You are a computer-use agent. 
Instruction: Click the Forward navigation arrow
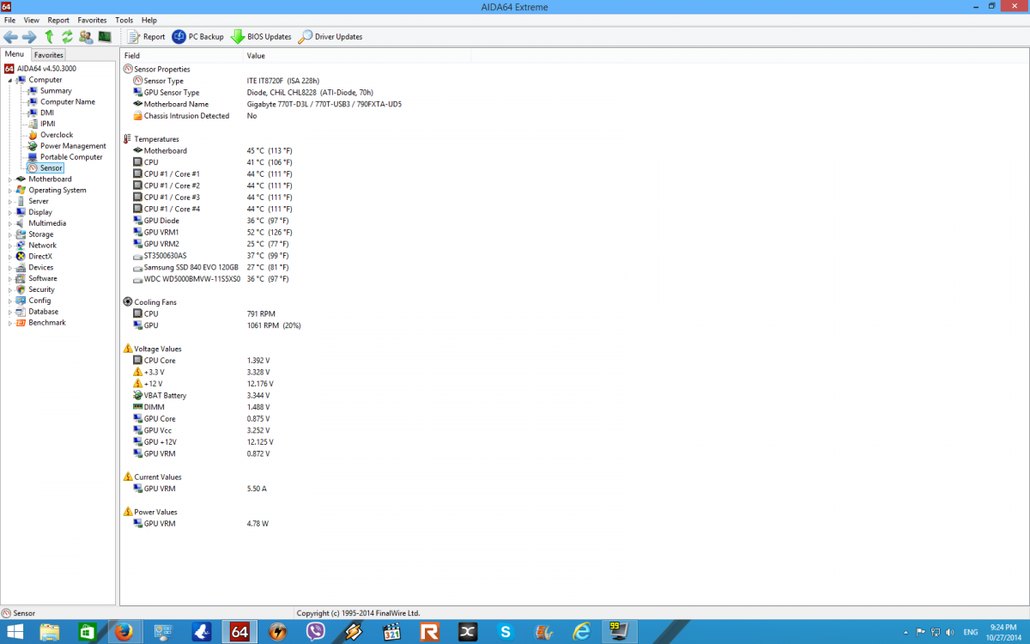29,37
